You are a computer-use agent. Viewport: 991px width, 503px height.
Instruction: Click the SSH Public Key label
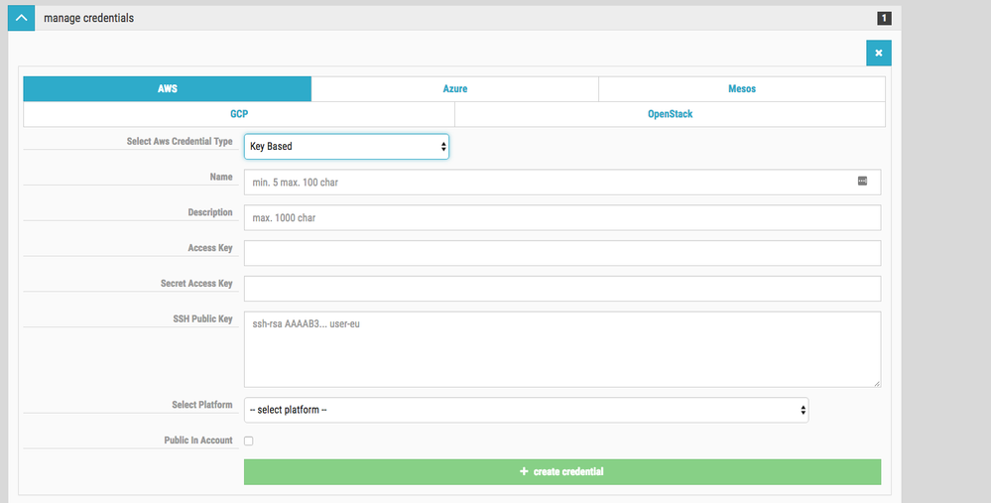pyautogui.click(x=203, y=319)
